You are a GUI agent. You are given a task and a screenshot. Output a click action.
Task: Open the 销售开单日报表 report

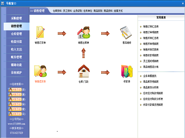[151, 50]
